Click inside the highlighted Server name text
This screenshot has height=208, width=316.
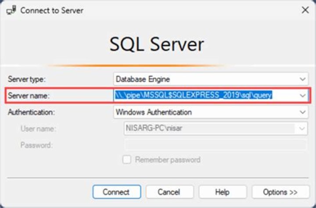click(194, 95)
